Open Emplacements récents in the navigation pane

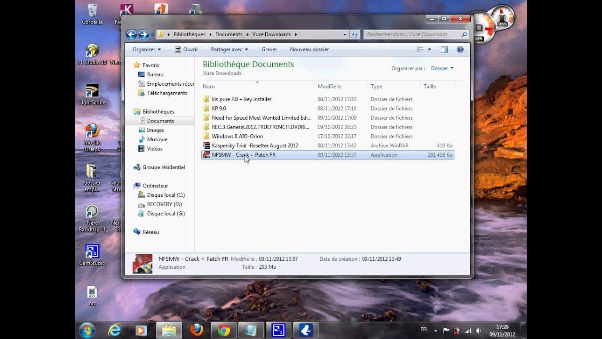tap(170, 84)
